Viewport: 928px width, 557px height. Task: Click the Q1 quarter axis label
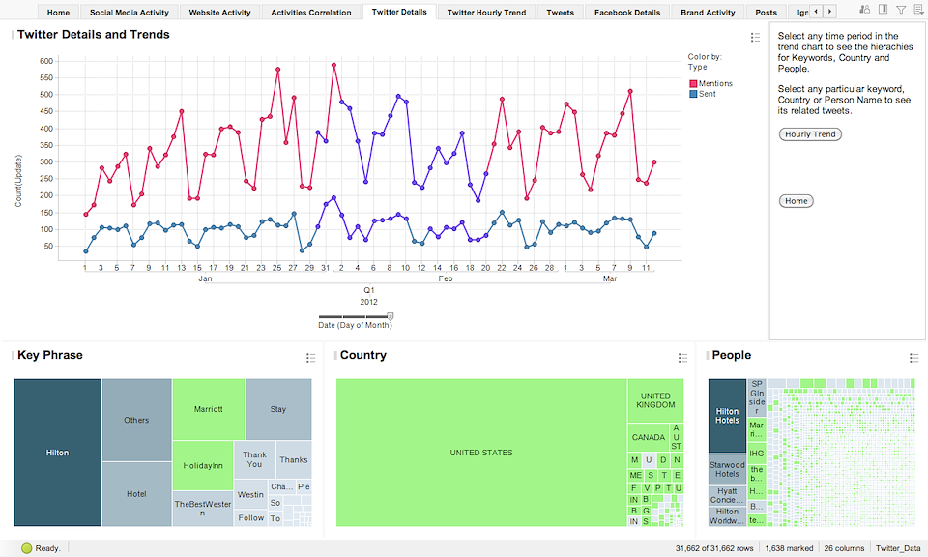click(368, 290)
